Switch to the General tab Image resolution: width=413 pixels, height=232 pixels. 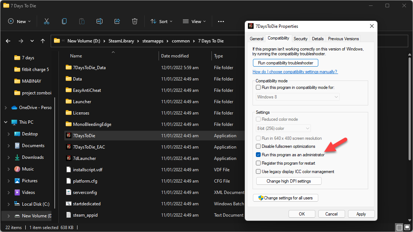pyautogui.click(x=256, y=38)
